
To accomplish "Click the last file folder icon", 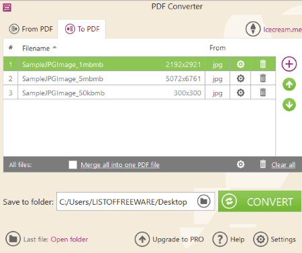I will tap(13, 239).
